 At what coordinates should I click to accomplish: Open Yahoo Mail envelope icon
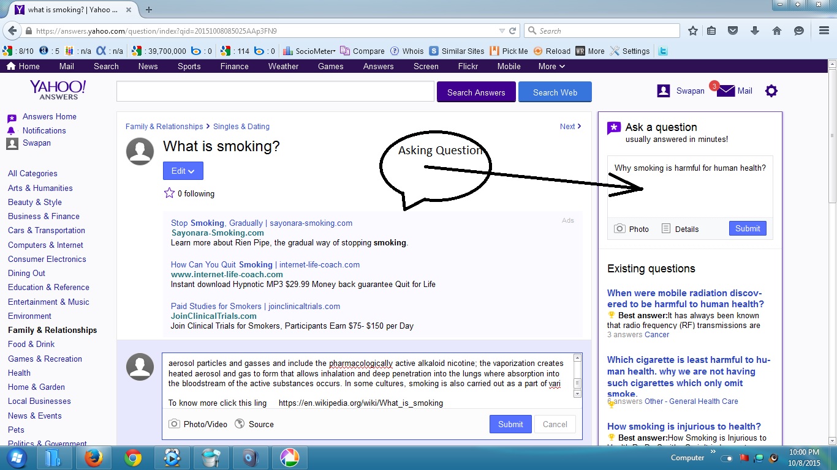[725, 91]
